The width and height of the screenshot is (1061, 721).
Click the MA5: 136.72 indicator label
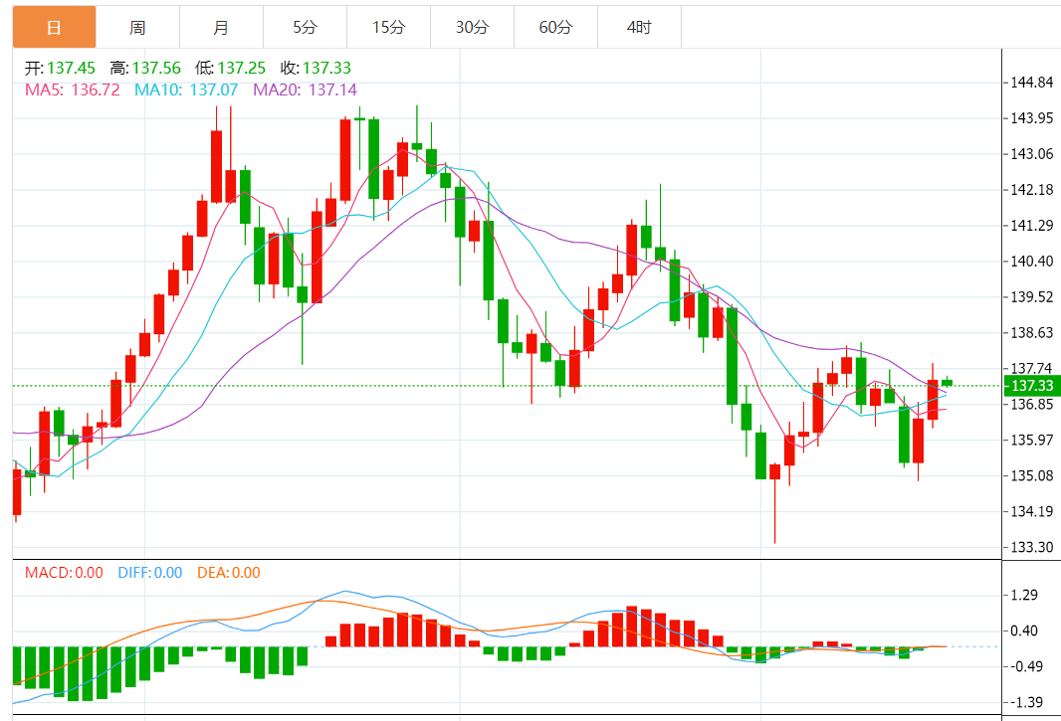pyautogui.click(x=73, y=90)
